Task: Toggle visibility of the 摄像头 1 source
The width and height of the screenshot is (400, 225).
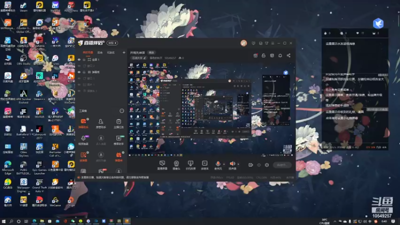Action: [x=79, y=91]
